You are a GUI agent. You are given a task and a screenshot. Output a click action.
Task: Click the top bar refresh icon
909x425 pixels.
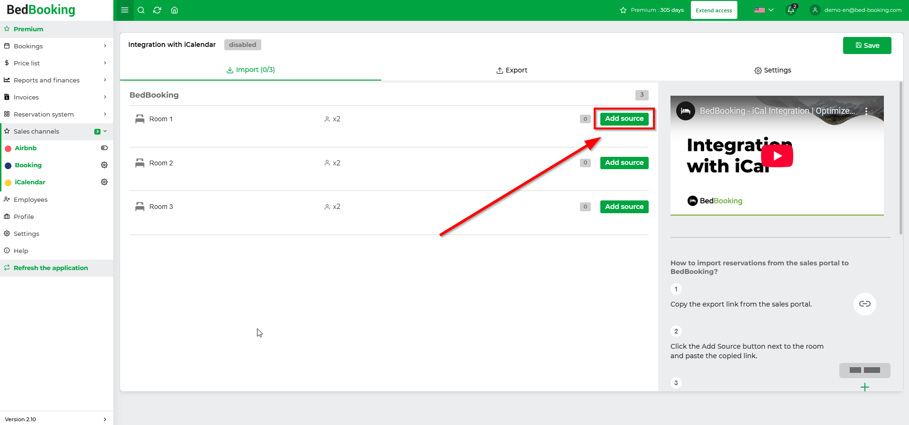pos(157,10)
